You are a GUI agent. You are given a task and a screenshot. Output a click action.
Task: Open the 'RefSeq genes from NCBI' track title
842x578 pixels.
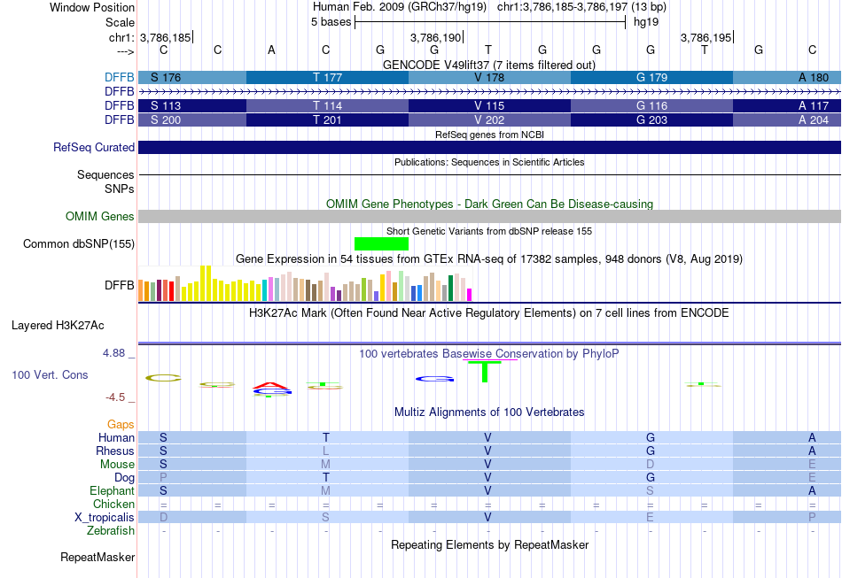489,135
